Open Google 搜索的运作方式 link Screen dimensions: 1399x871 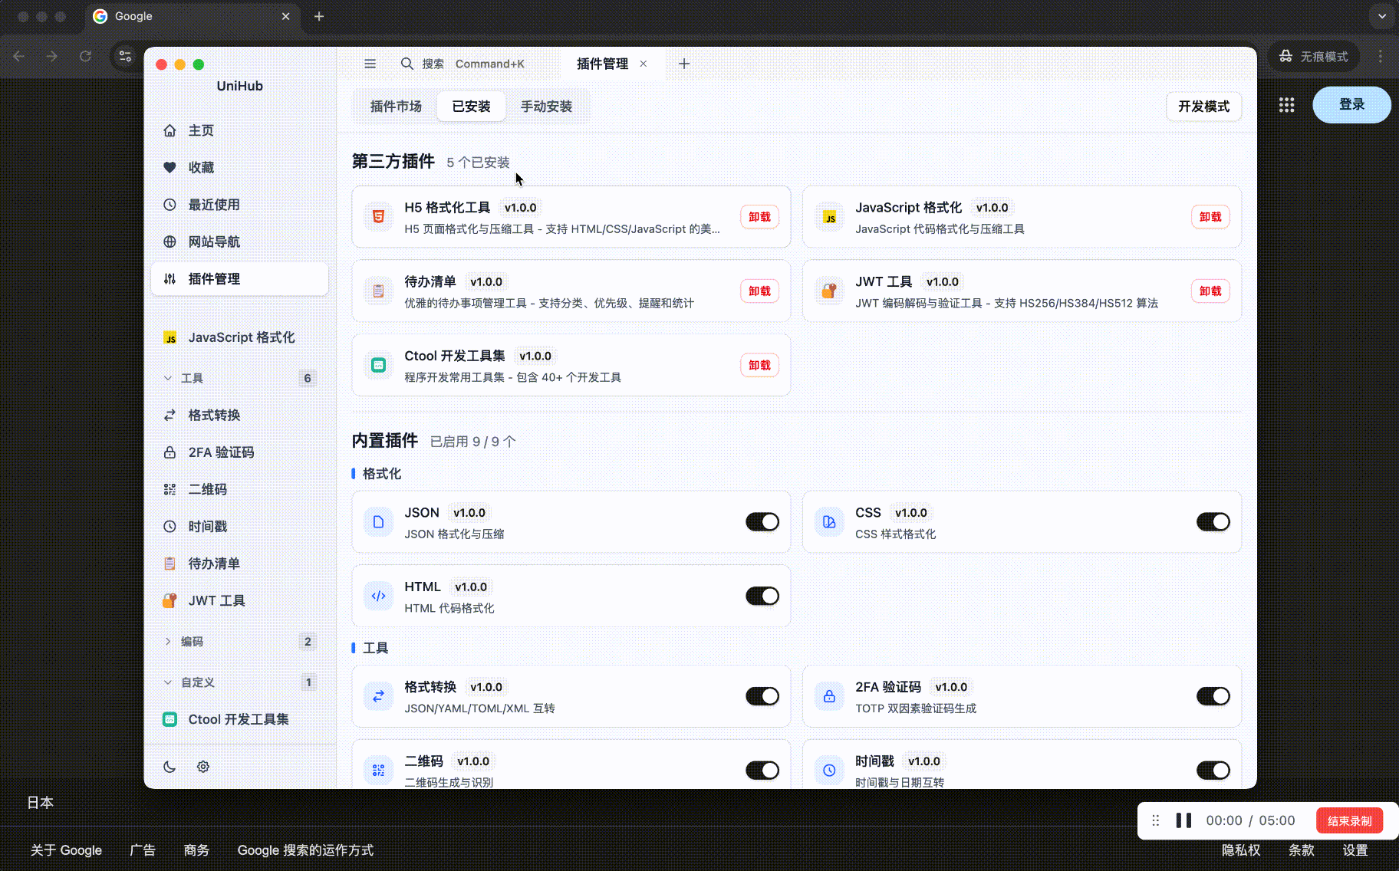tap(305, 850)
